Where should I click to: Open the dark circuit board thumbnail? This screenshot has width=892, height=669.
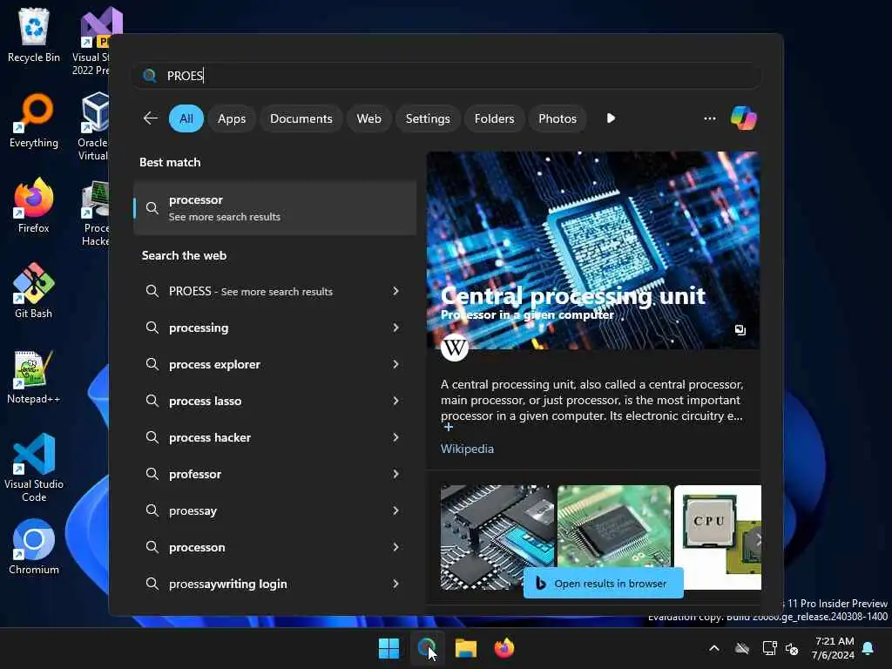click(x=496, y=537)
